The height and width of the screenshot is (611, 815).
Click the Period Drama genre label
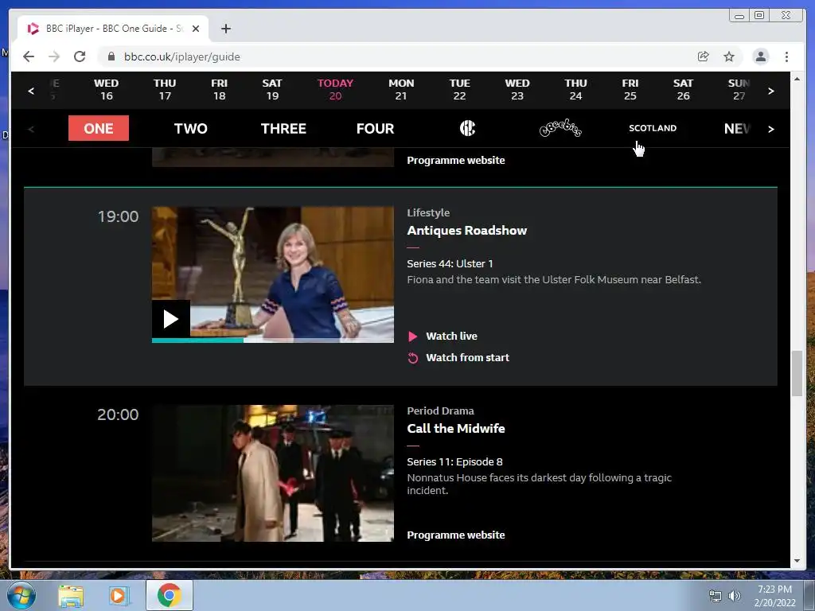[x=440, y=411]
